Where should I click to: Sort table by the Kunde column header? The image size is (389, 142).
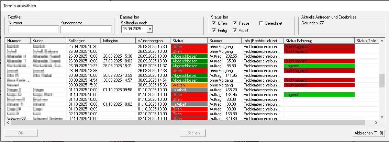[x=48, y=41]
